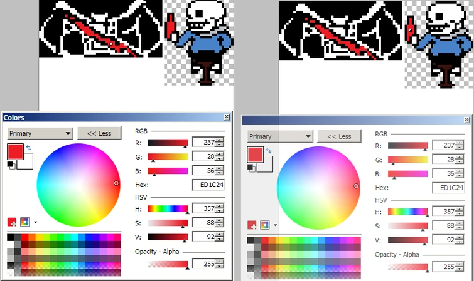Increment R value stepper in titled Colors window
The width and height of the screenshot is (474, 281).
tap(220, 140)
